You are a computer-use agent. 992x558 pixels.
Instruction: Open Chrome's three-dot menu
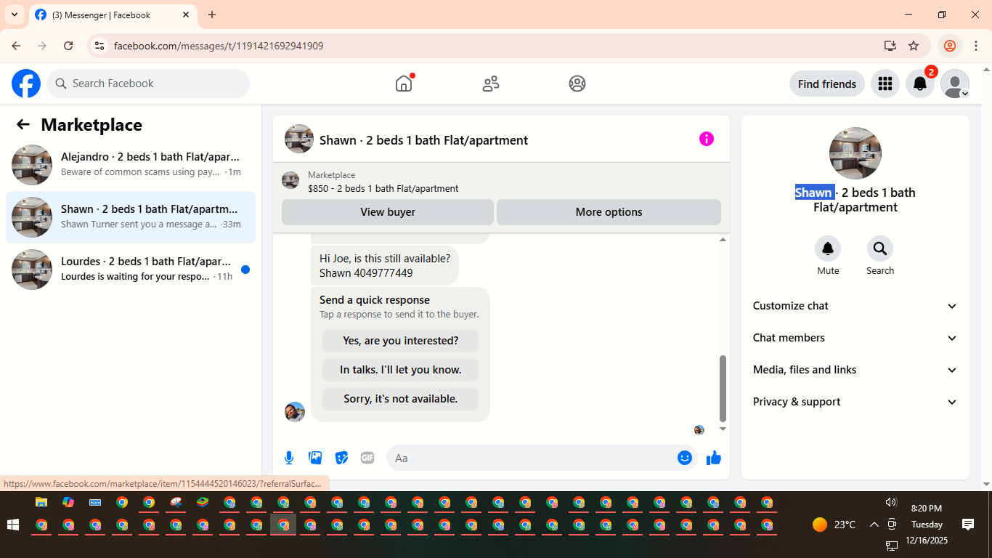[976, 46]
